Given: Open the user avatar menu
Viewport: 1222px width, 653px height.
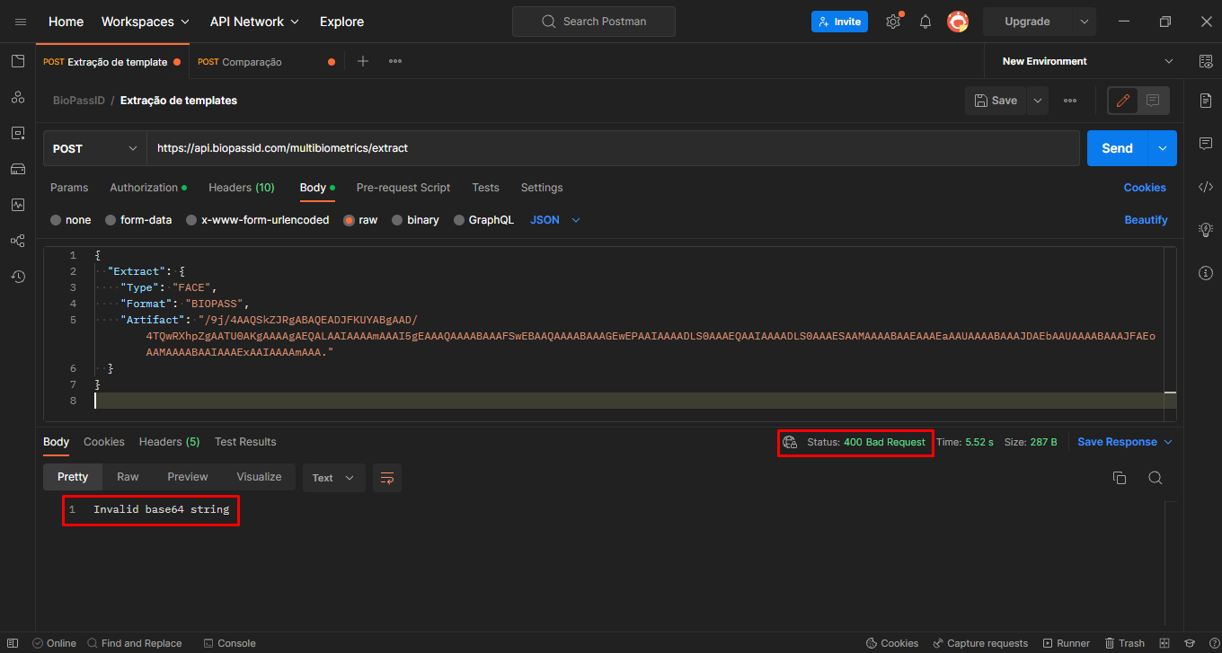Looking at the screenshot, I should pyautogui.click(x=958, y=22).
